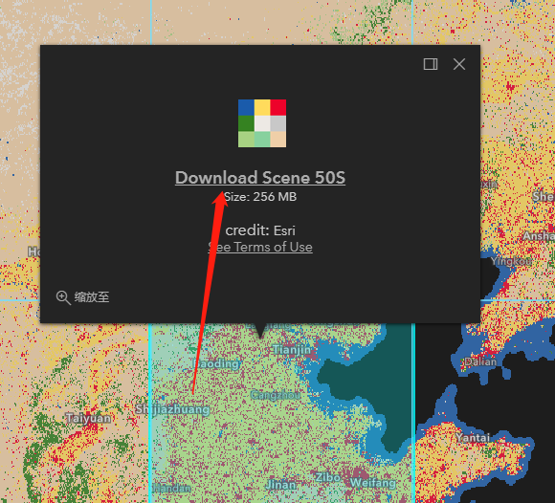Screen dimensions: 555x503
Task: Click the Weifang city label
Action: 373,483
